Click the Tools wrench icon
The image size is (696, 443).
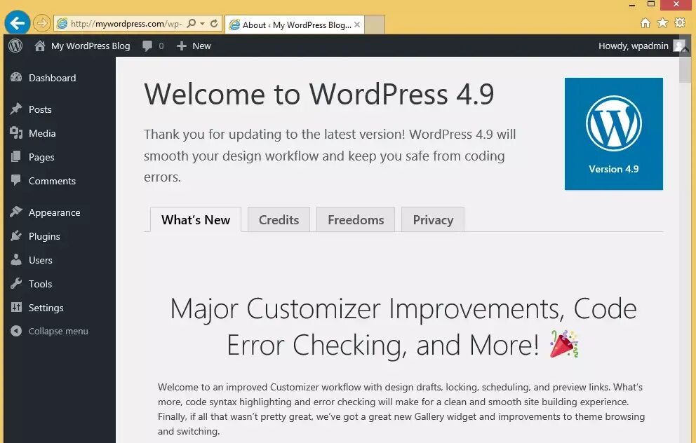16,283
